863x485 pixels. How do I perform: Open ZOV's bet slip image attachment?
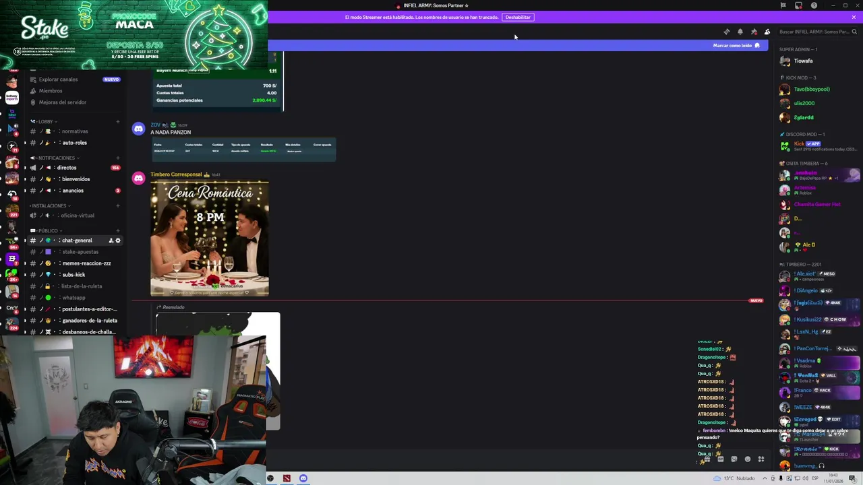tap(243, 150)
